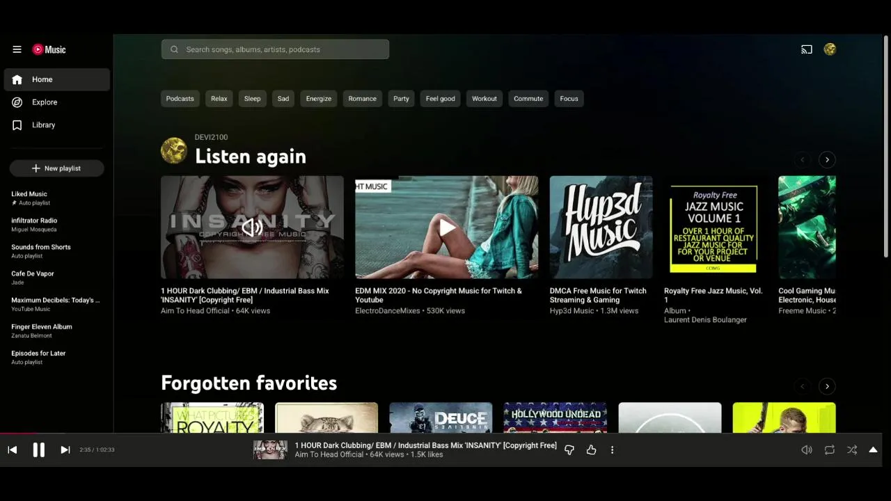891x501 pixels.
Task: Open Explore in sidebar
Action: (x=57, y=102)
